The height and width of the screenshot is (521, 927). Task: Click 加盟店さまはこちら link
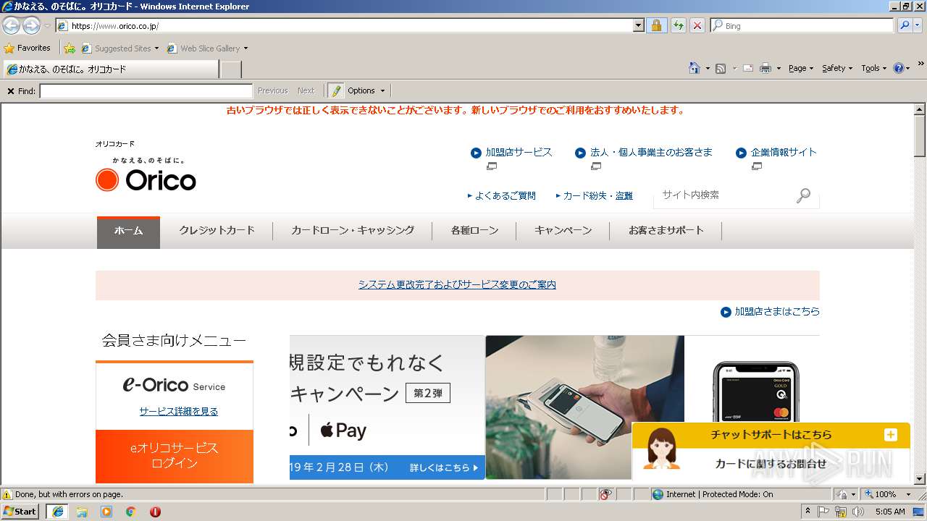(x=777, y=312)
